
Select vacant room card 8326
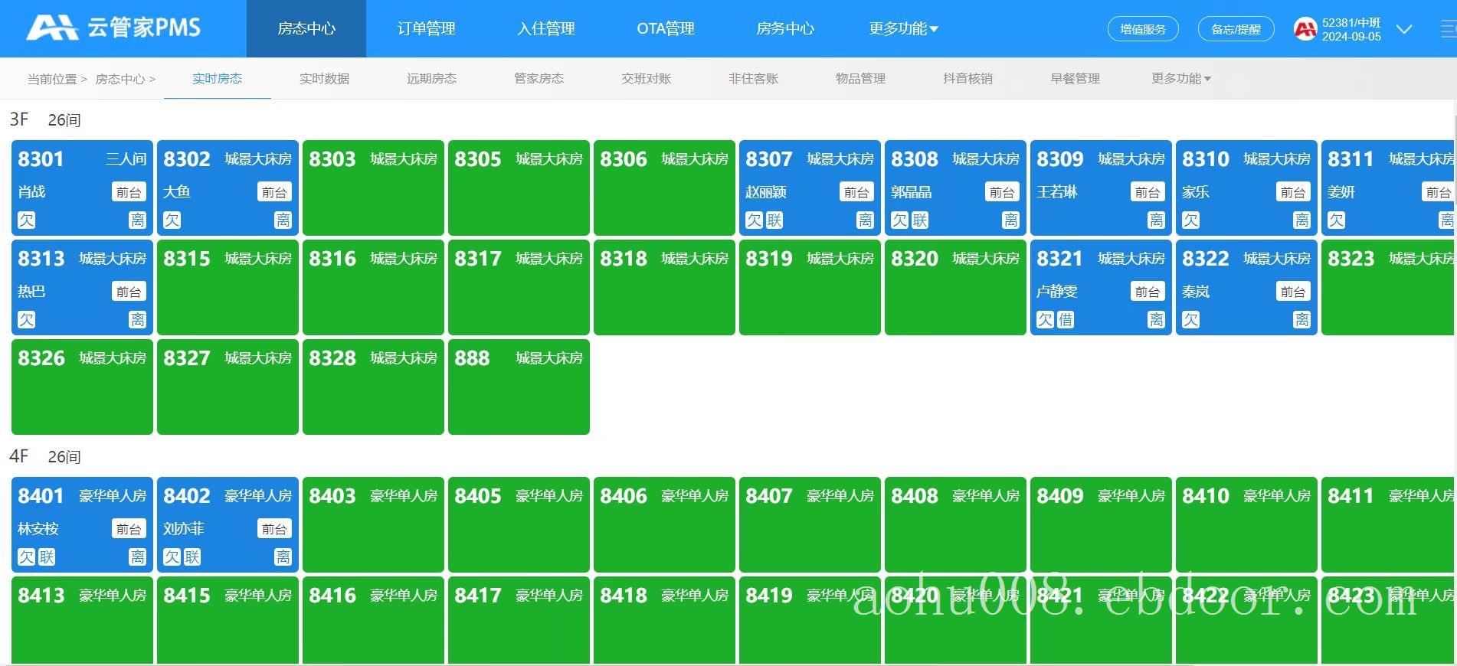coord(82,387)
